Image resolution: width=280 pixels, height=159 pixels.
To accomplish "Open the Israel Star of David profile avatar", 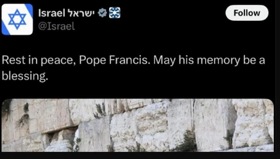I will coord(17,19).
